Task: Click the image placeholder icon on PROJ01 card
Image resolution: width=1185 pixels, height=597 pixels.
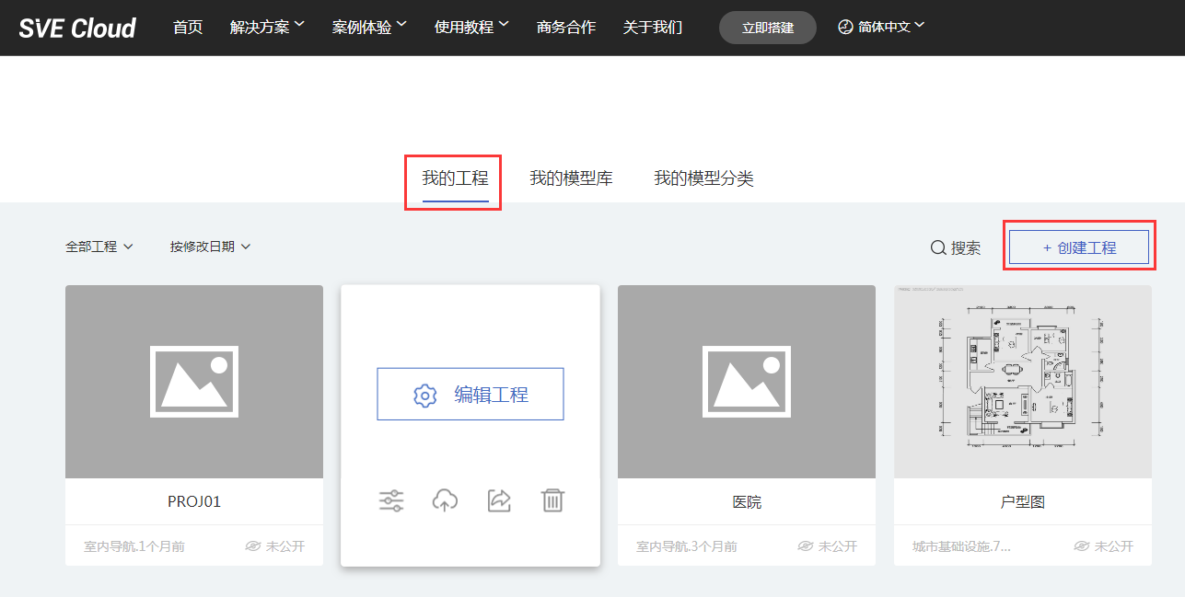Action: tap(193, 381)
